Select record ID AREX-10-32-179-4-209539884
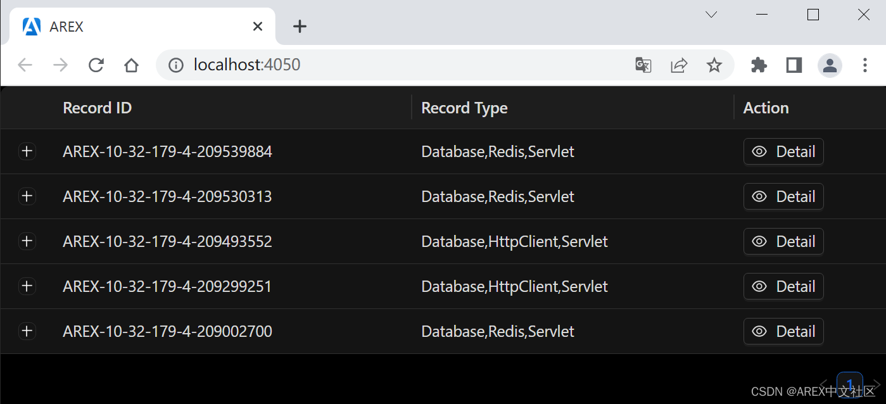This screenshot has width=886, height=404. [x=167, y=151]
